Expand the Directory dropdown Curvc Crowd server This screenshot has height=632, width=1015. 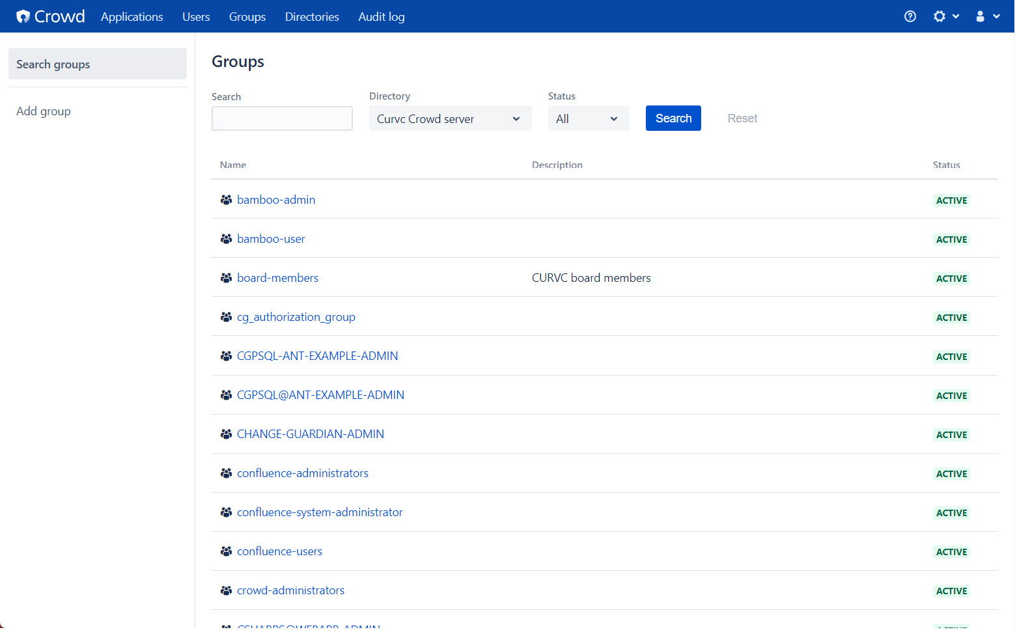[x=451, y=118]
